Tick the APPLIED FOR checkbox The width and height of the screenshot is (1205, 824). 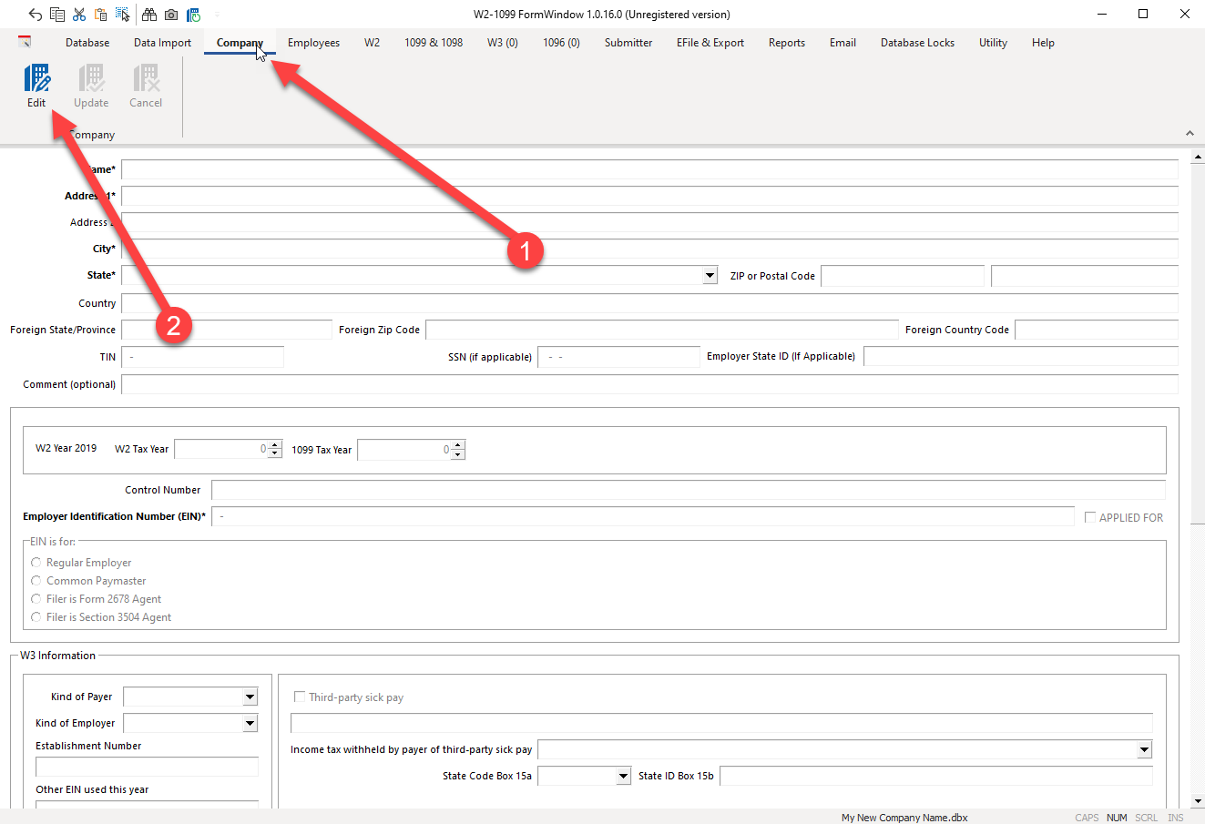coord(1090,517)
